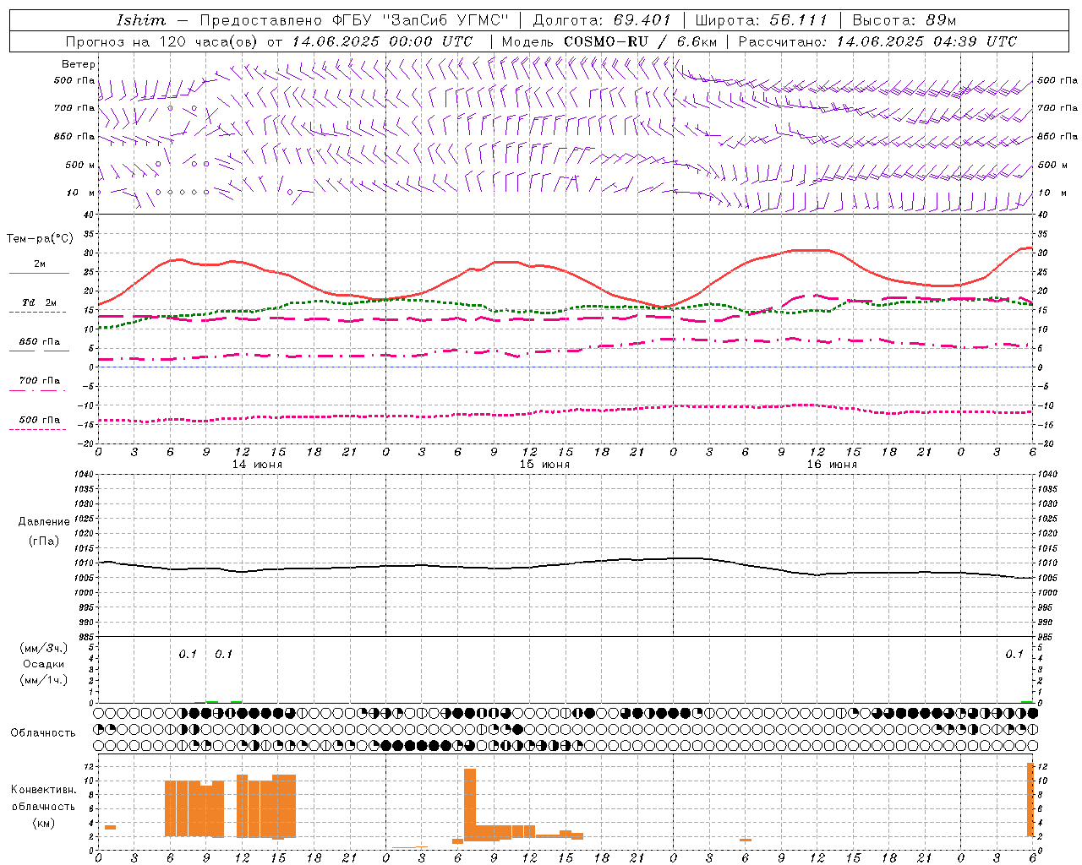Viewport: 1082px width, 865px height.
Task: Click the "Рассчитано: 14.06.2025 04:39 UTC" timestamp
Action: 878,41
